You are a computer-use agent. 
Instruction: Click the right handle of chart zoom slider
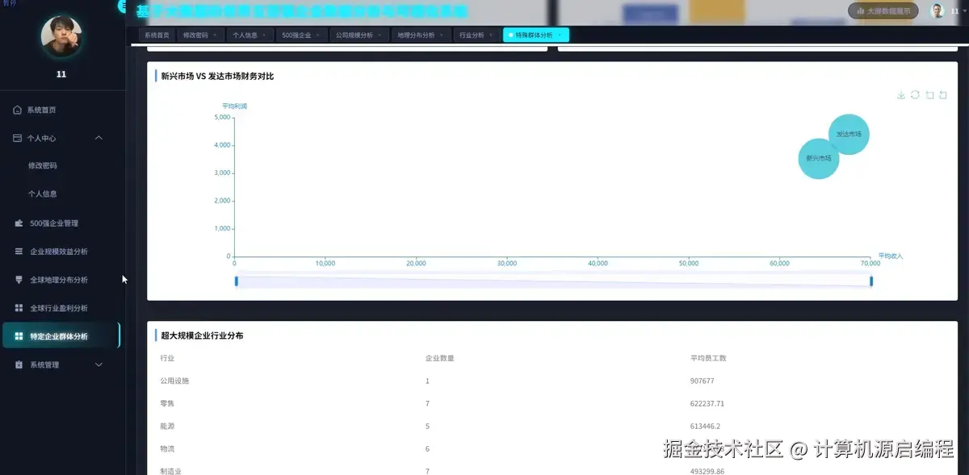click(x=871, y=281)
